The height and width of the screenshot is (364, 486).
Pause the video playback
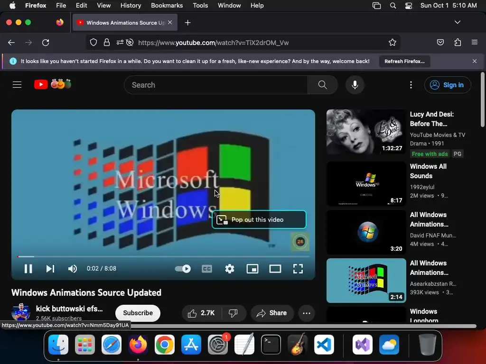click(28, 269)
